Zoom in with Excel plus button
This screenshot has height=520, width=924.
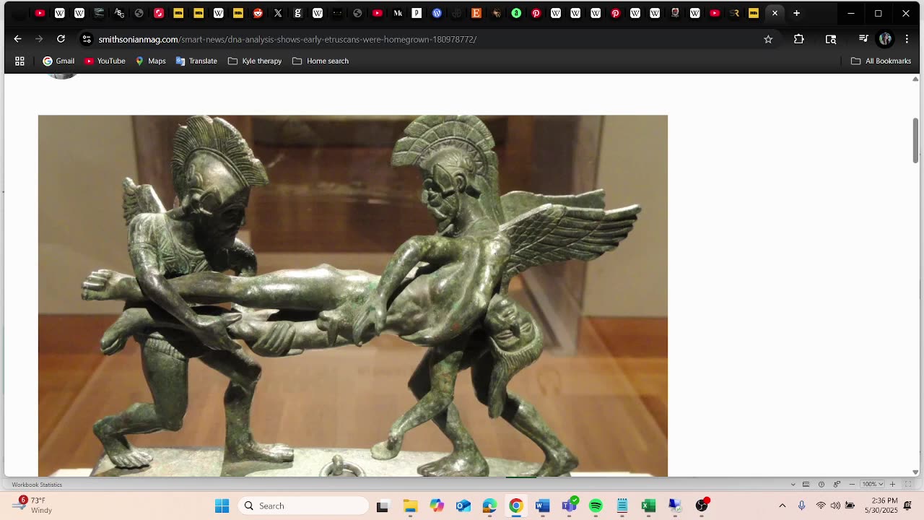pyautogui.click(x=892, y=484)
